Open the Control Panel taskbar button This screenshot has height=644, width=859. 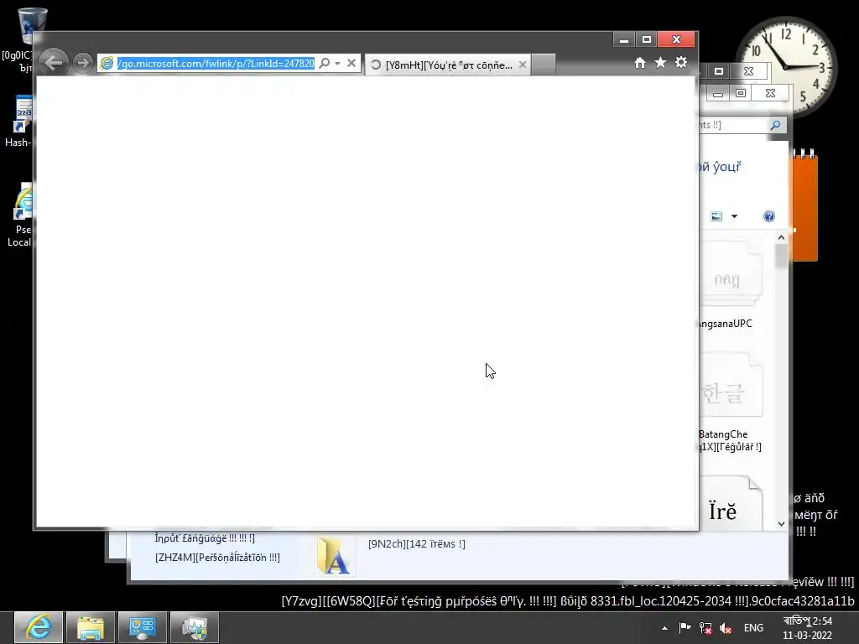[143, 627]
